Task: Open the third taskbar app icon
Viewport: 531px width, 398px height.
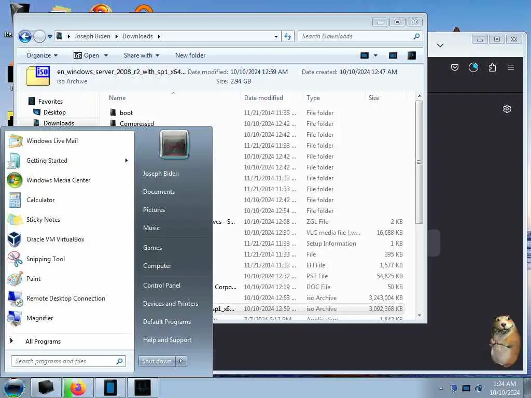Action: point(110,388)
